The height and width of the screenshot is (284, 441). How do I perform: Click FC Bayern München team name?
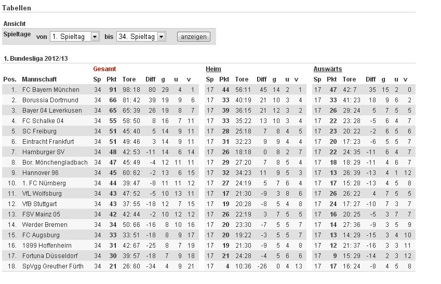pyautogui.click(x=50, y=90)
